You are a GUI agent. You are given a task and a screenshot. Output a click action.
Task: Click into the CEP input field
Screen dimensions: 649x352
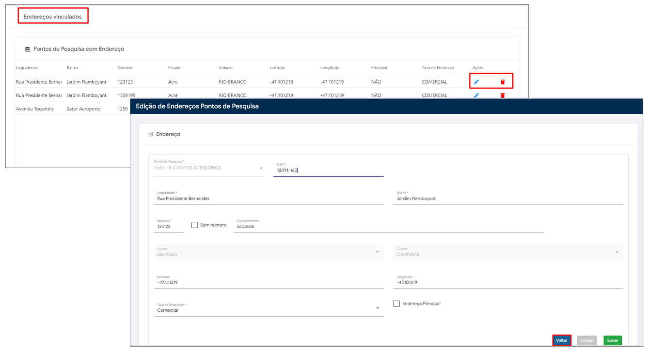[328, 170]
